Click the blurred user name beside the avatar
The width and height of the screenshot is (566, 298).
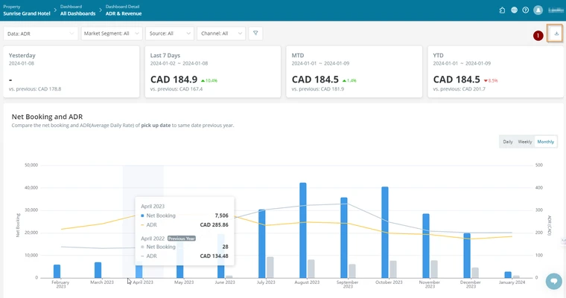click(x=556, y=10)
